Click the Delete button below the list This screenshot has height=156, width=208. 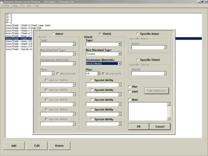pyautogui.click(x=59, y=146)
